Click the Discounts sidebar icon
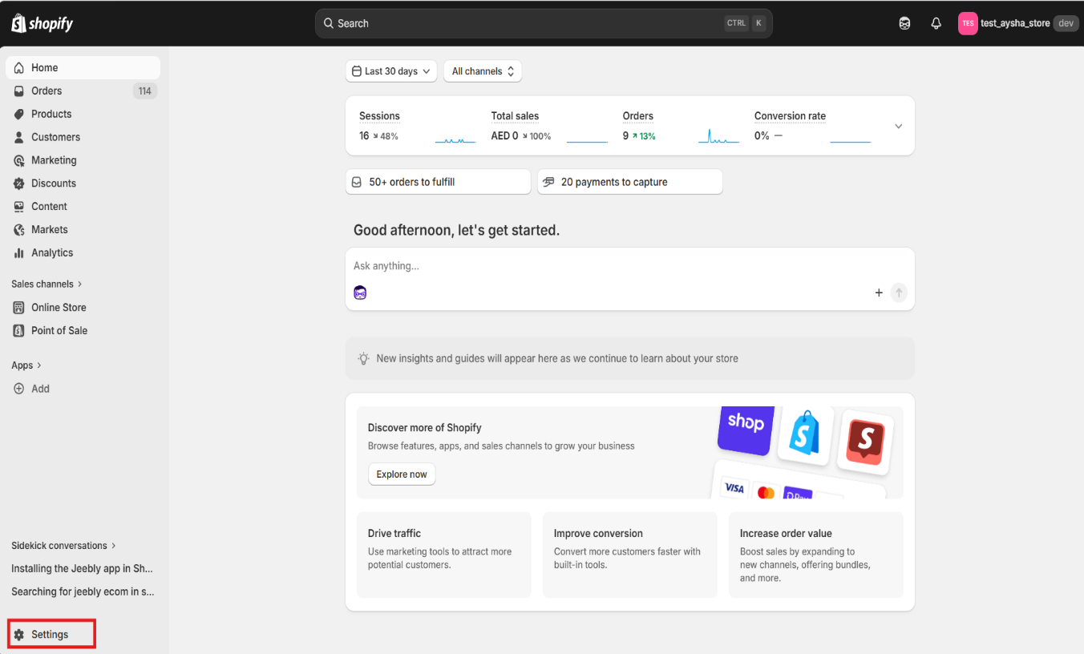 [19, 184]
